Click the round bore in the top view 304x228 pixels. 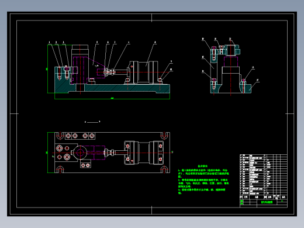[x=80, y=153]
